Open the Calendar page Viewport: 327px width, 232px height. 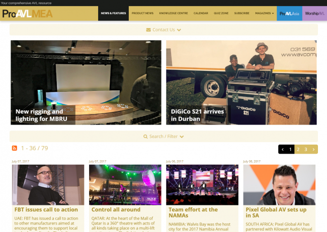(x=201, y=13)
